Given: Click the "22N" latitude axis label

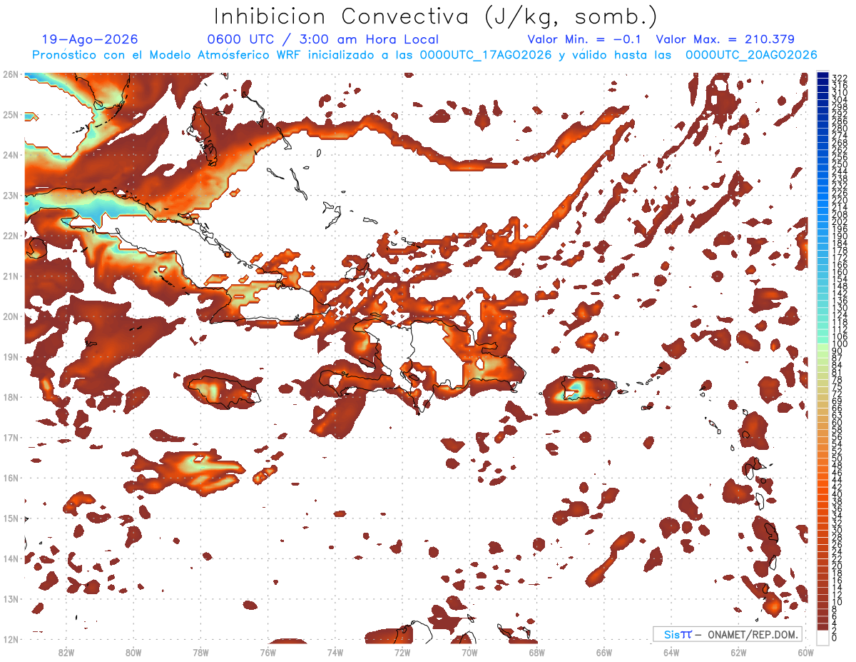Looking at the screenshot, I should pyautogui.click(x=10, y=236).
